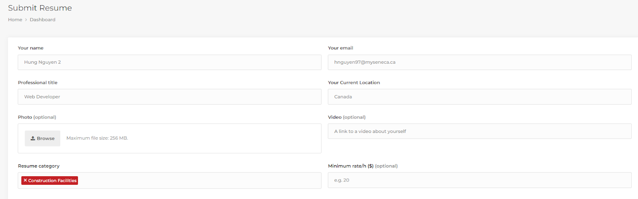Edit the Your Current Location field
Image resolution: width=638 pixels, height=199 pixels.
479,97
